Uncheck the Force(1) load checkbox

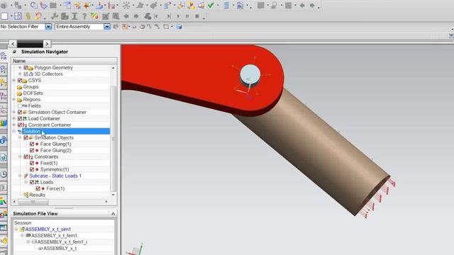point(38,188)
